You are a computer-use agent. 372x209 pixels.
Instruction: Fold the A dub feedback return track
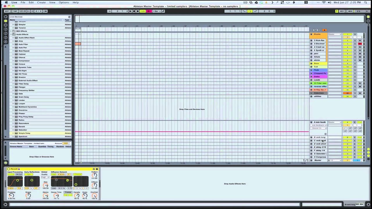point(311,122)
